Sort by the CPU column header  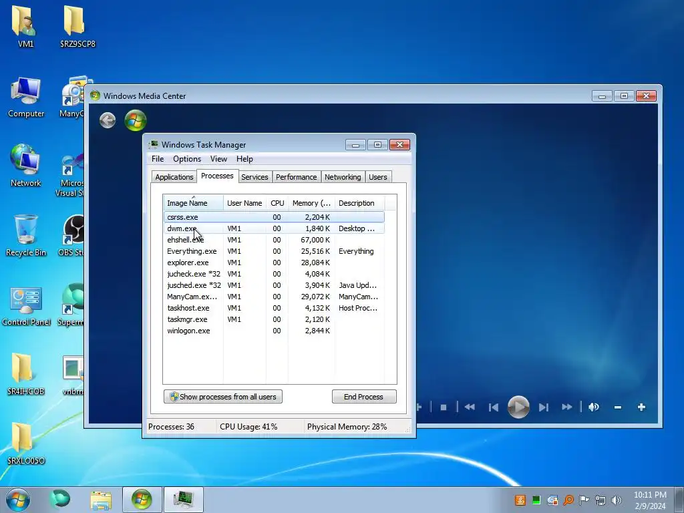tap(277, 203)
